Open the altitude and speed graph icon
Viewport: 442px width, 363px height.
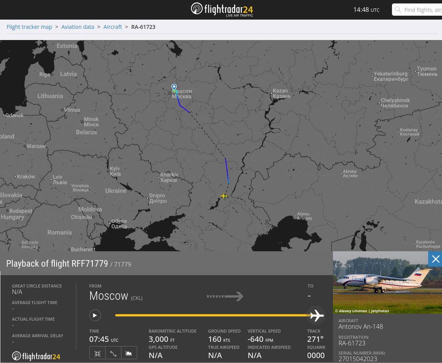(x=129, y=353)
